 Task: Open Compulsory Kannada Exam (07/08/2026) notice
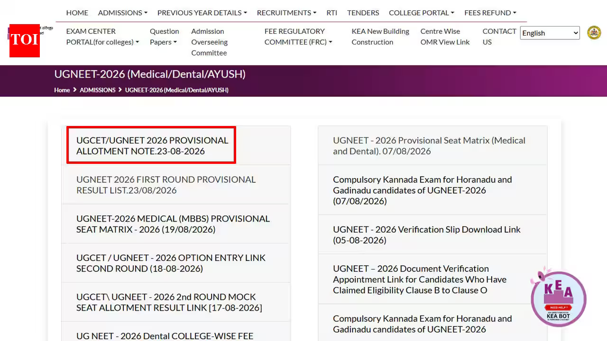click(423, 190)
